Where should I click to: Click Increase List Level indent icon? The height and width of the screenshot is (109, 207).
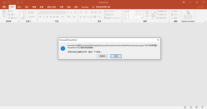tap(96, 12)
